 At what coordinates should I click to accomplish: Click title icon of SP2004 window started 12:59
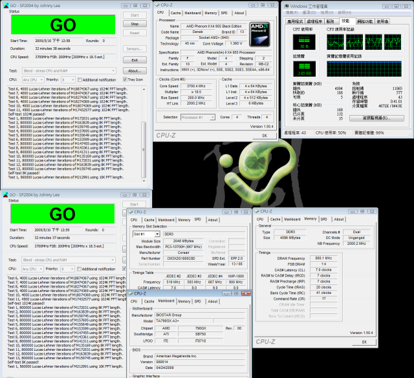pos(6,194)
